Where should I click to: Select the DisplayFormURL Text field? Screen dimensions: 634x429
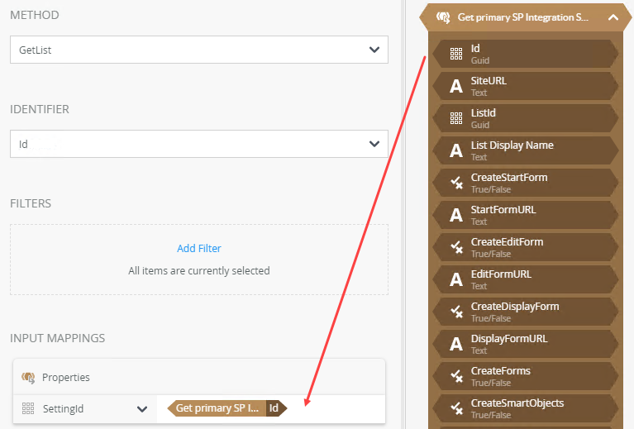coord(526,344)
